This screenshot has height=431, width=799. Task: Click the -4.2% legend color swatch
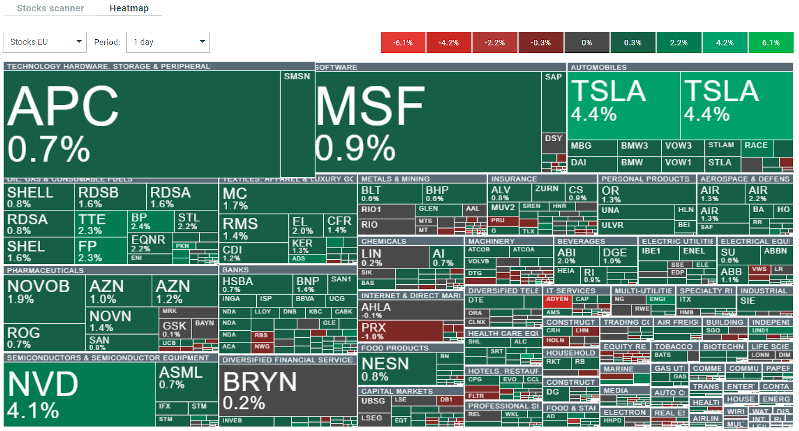coord(449,42)
